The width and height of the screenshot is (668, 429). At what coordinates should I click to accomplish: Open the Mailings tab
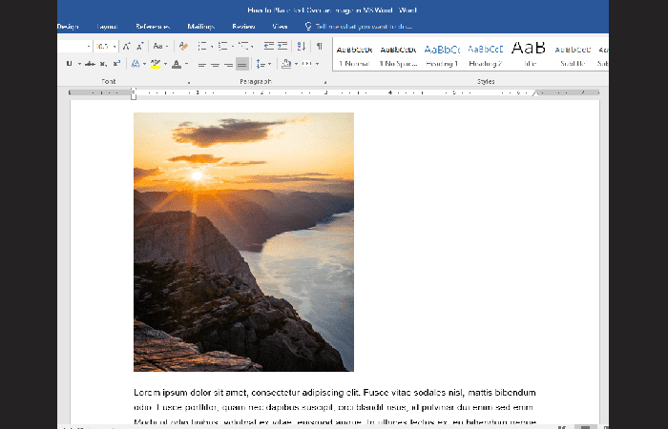[201, 27]
